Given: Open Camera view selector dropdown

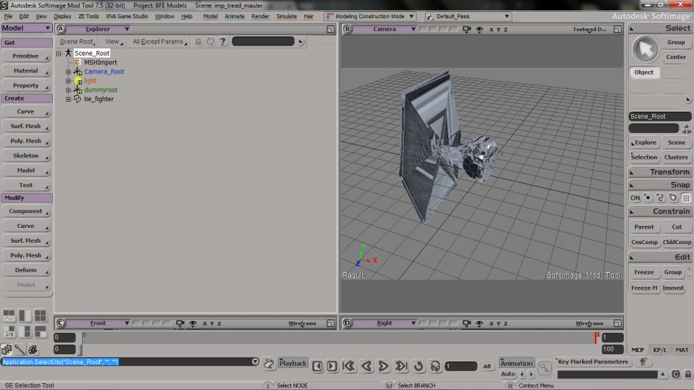Looking at the screenshot, I should 385,29.
